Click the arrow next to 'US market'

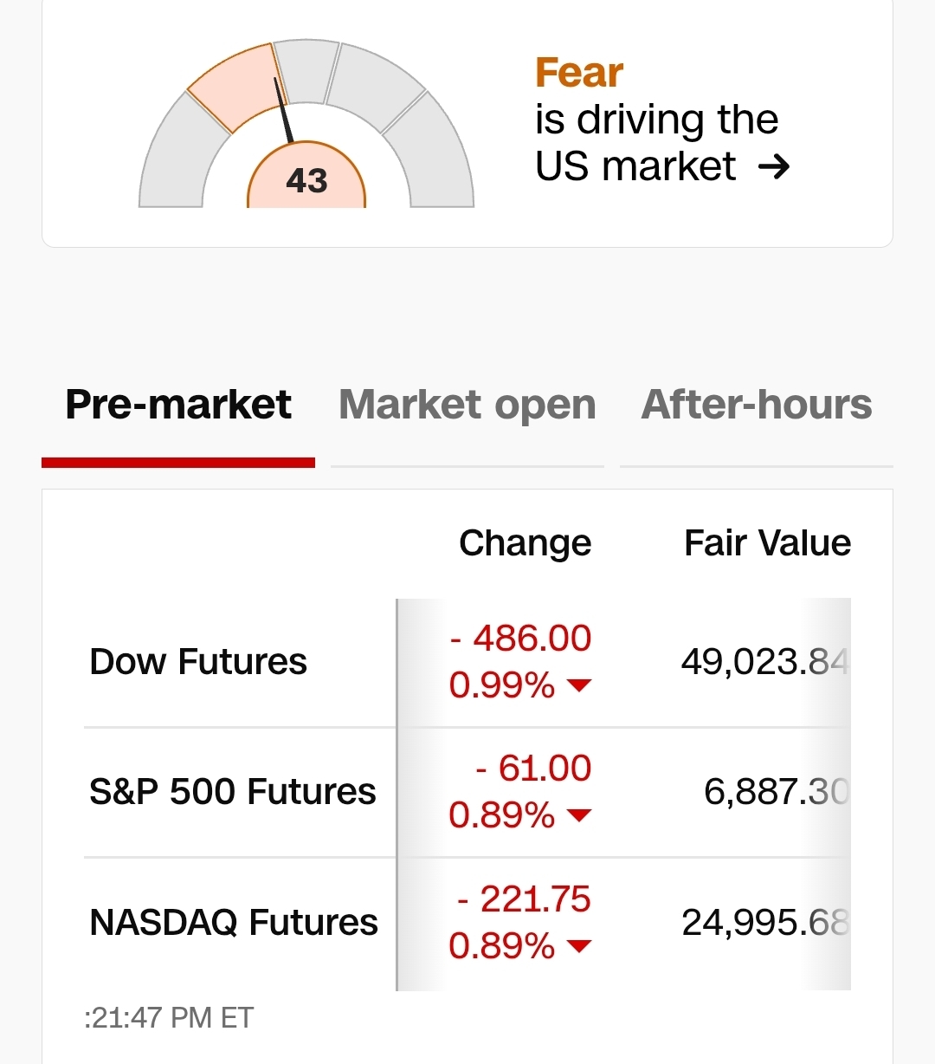coord(773,166)
